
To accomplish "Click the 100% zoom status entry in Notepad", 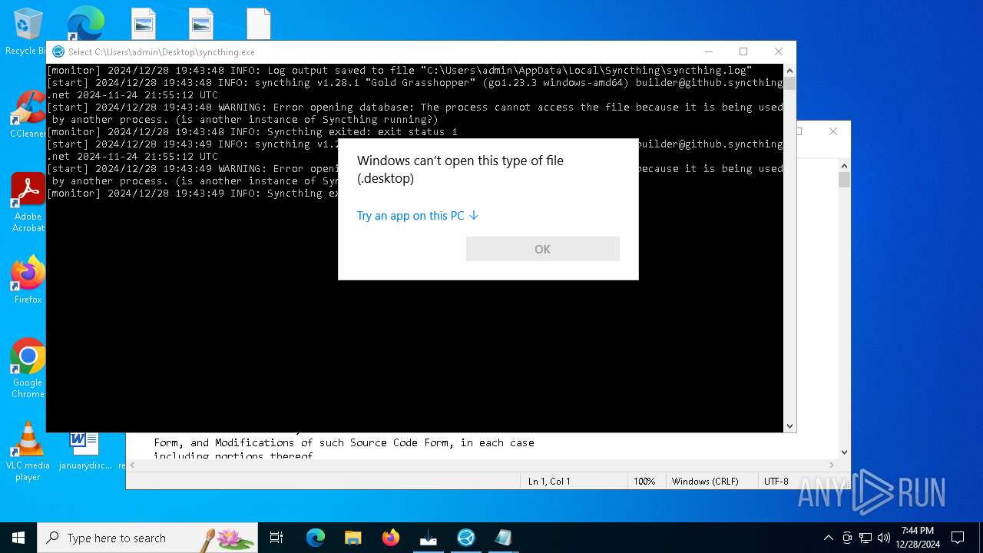I will click(x=644, y=482).
